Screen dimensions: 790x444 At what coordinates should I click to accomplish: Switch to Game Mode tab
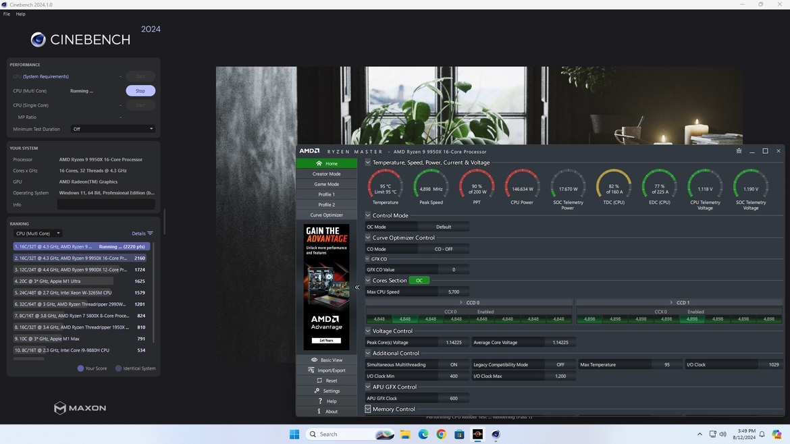tap(327, 184)
